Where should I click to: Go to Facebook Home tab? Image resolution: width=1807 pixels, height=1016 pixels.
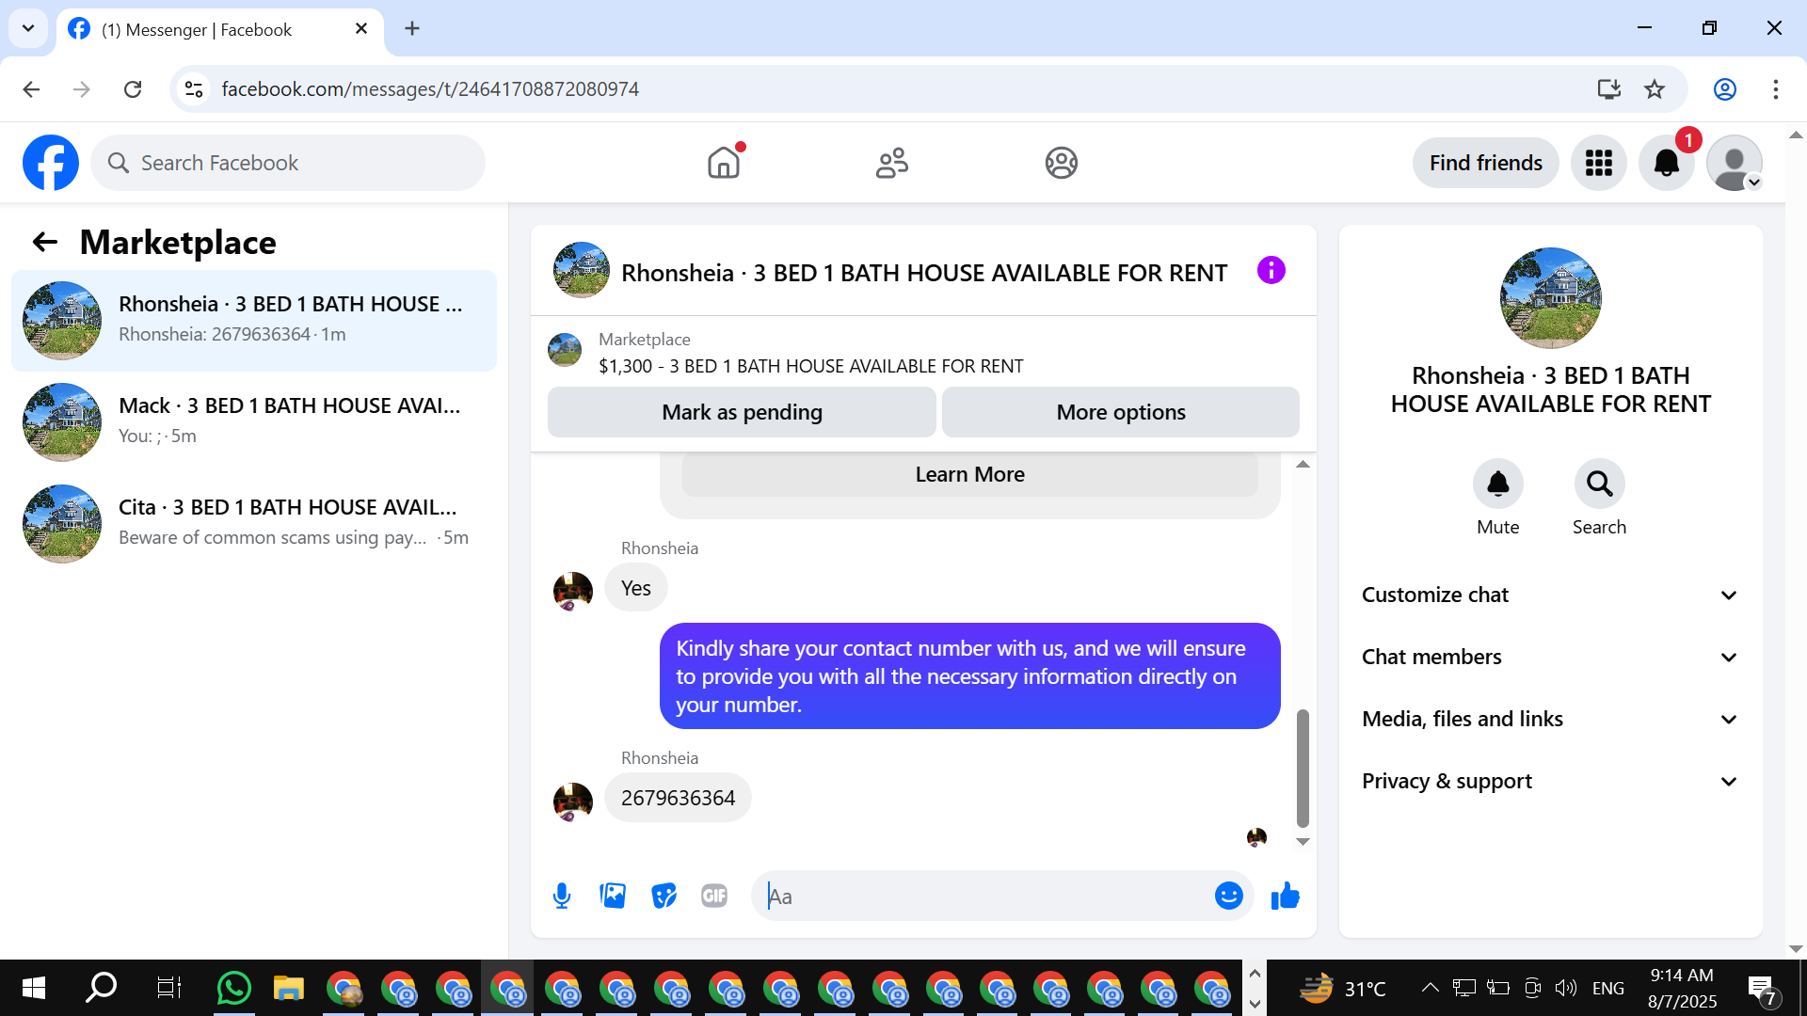coord(724,163)
